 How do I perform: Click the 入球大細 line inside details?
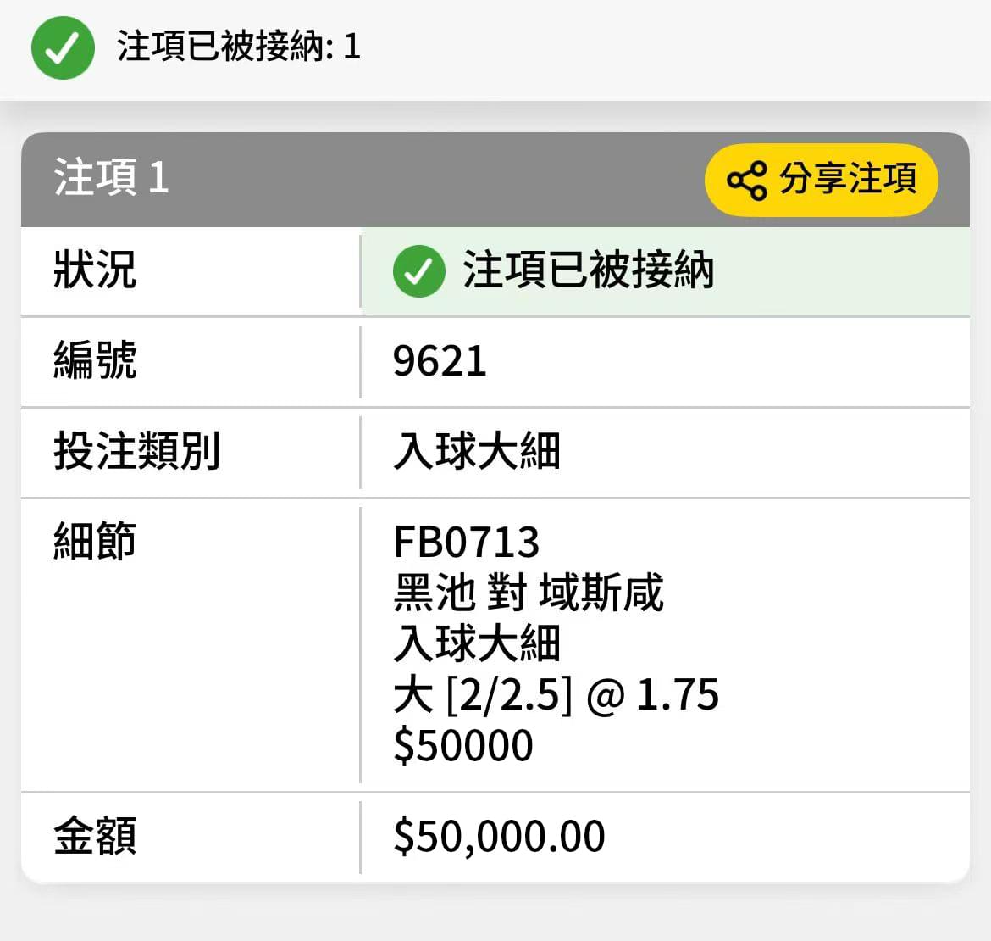477,643
